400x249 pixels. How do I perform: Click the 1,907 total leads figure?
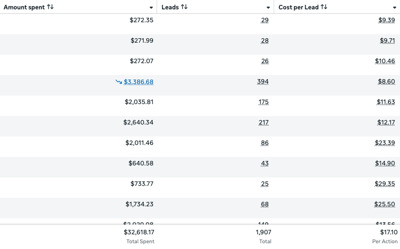point(263,232)
